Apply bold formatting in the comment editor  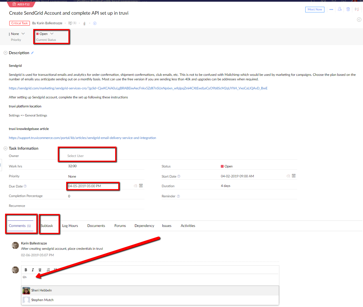(26, 270)
